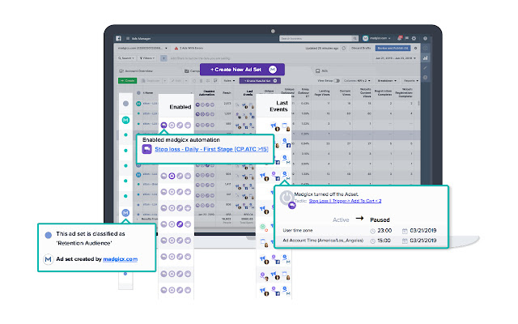The image size is (518, 324).
Task: Open the bar chart icon in right sidebar
Action: tap(425, 58)
